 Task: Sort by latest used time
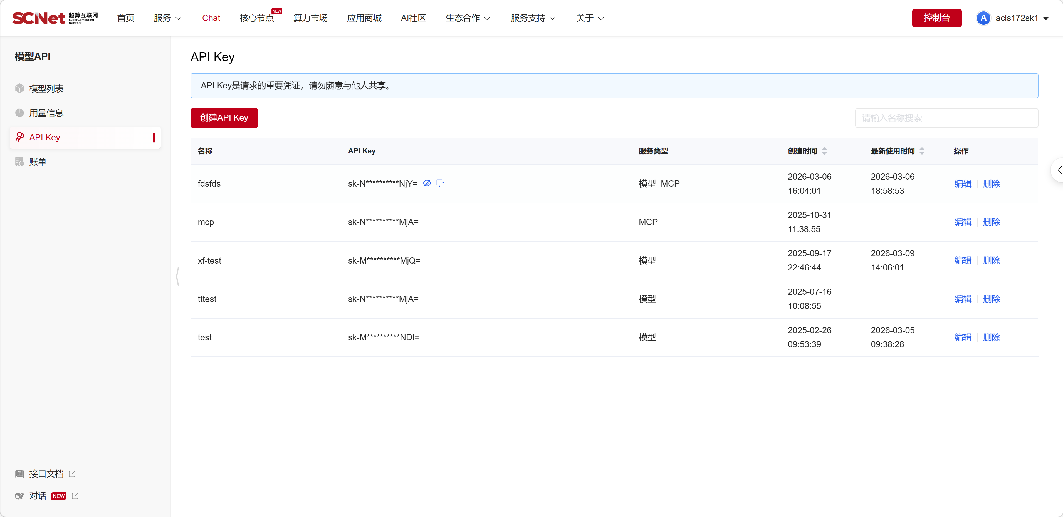click(x=921, y=151)
